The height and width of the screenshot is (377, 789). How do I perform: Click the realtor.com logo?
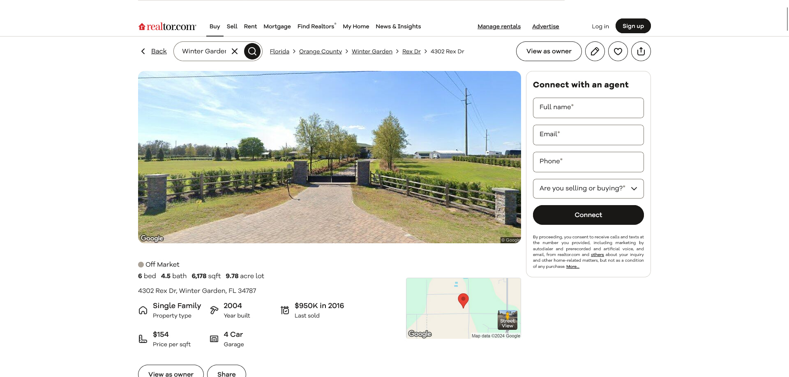coord(167,27)
